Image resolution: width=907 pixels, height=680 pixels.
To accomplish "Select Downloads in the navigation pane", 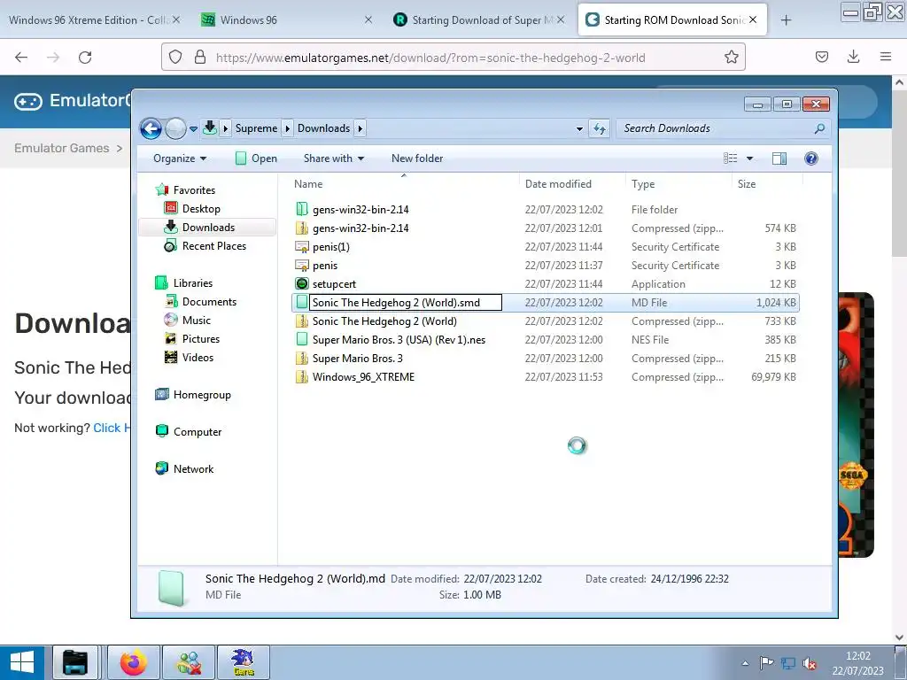I will coord(208,228).
